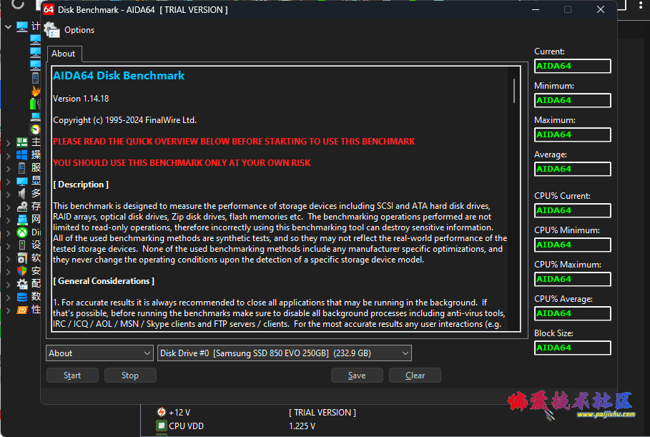
Task: Select the laptop icon in the tree
Action: coord(36,117)
